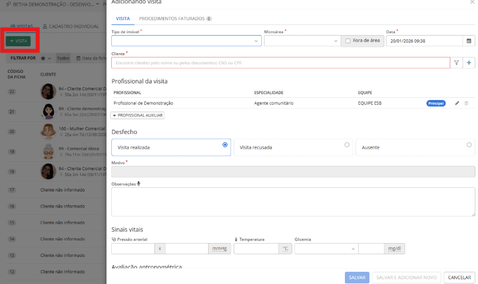Switch to Procedimentos Faturados tab
The height and width of the screenshot is (284, 478).
(175, 19)
